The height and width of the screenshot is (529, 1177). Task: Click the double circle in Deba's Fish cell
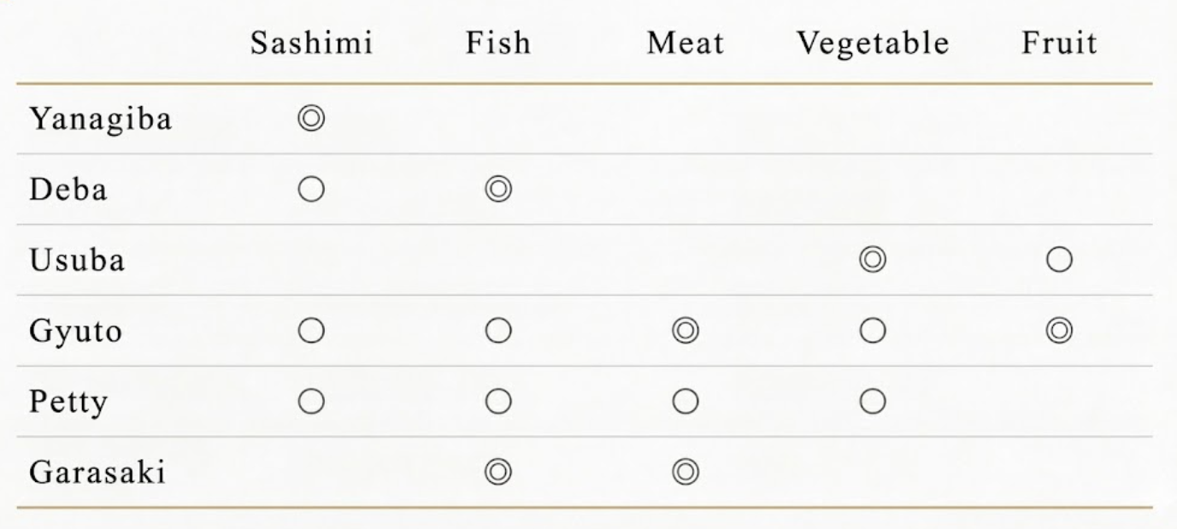pos(497,190)
